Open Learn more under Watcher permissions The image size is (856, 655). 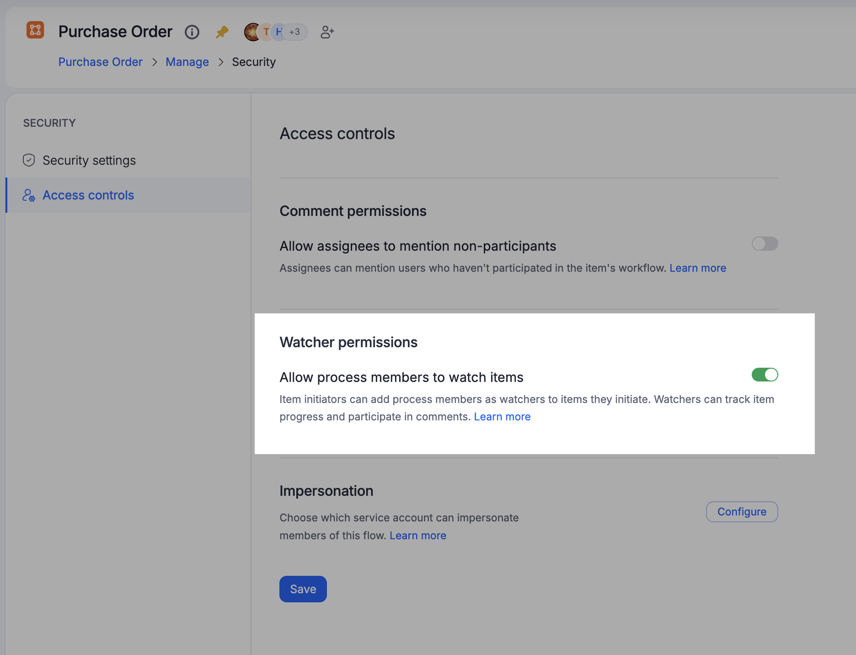[502, 417]
